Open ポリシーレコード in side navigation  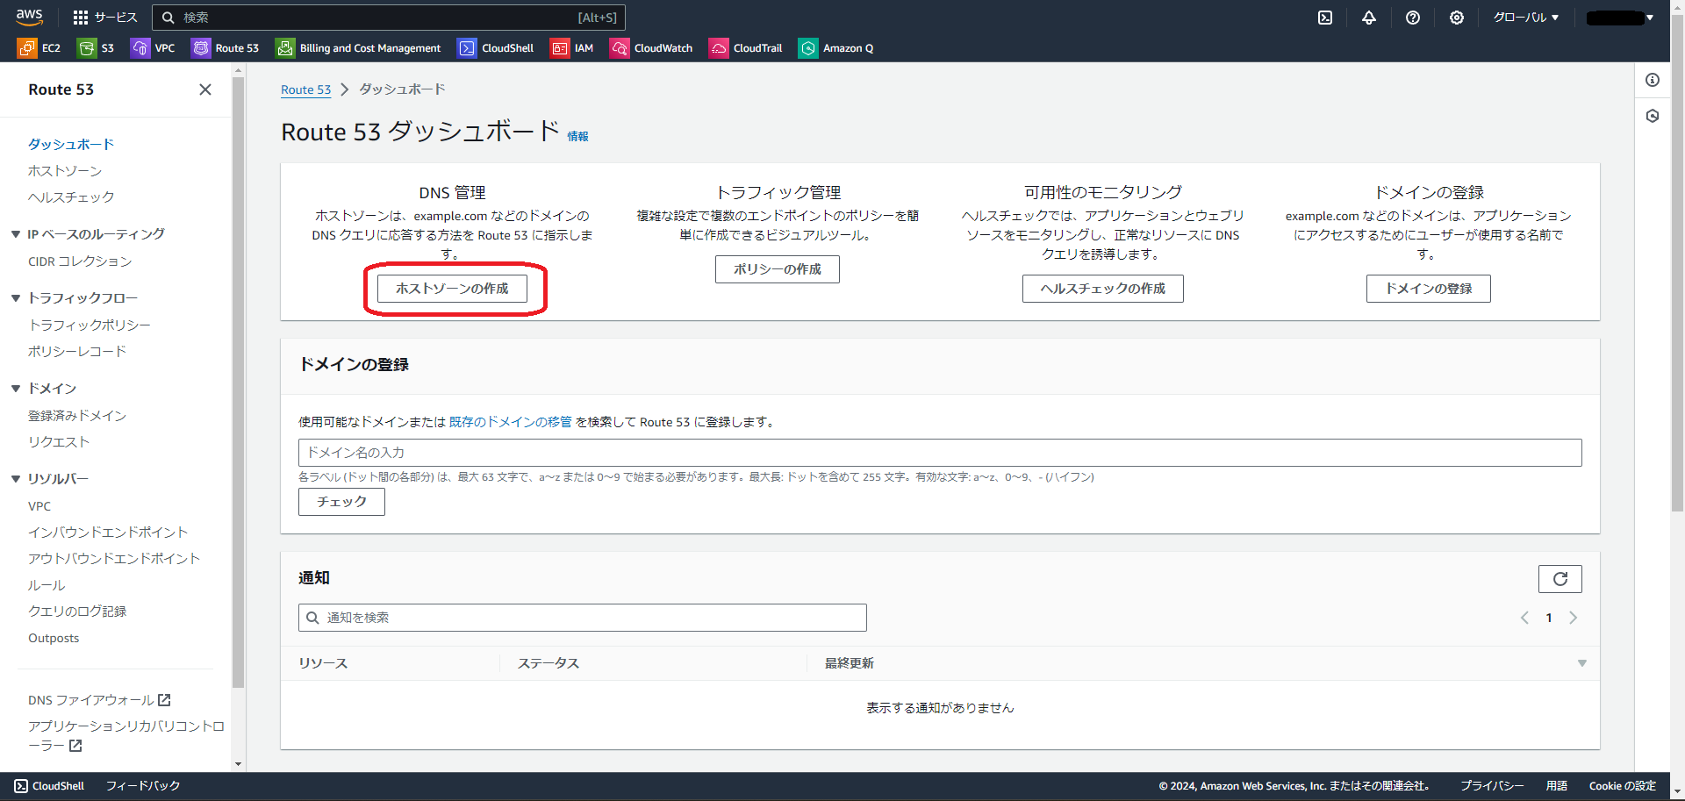[77, 352]
